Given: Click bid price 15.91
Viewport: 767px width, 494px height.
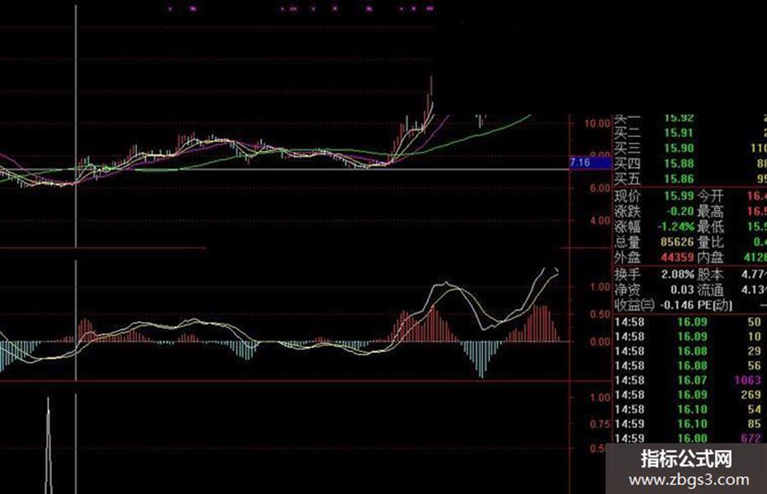Looking at the screenshot, I should (679, 133).
